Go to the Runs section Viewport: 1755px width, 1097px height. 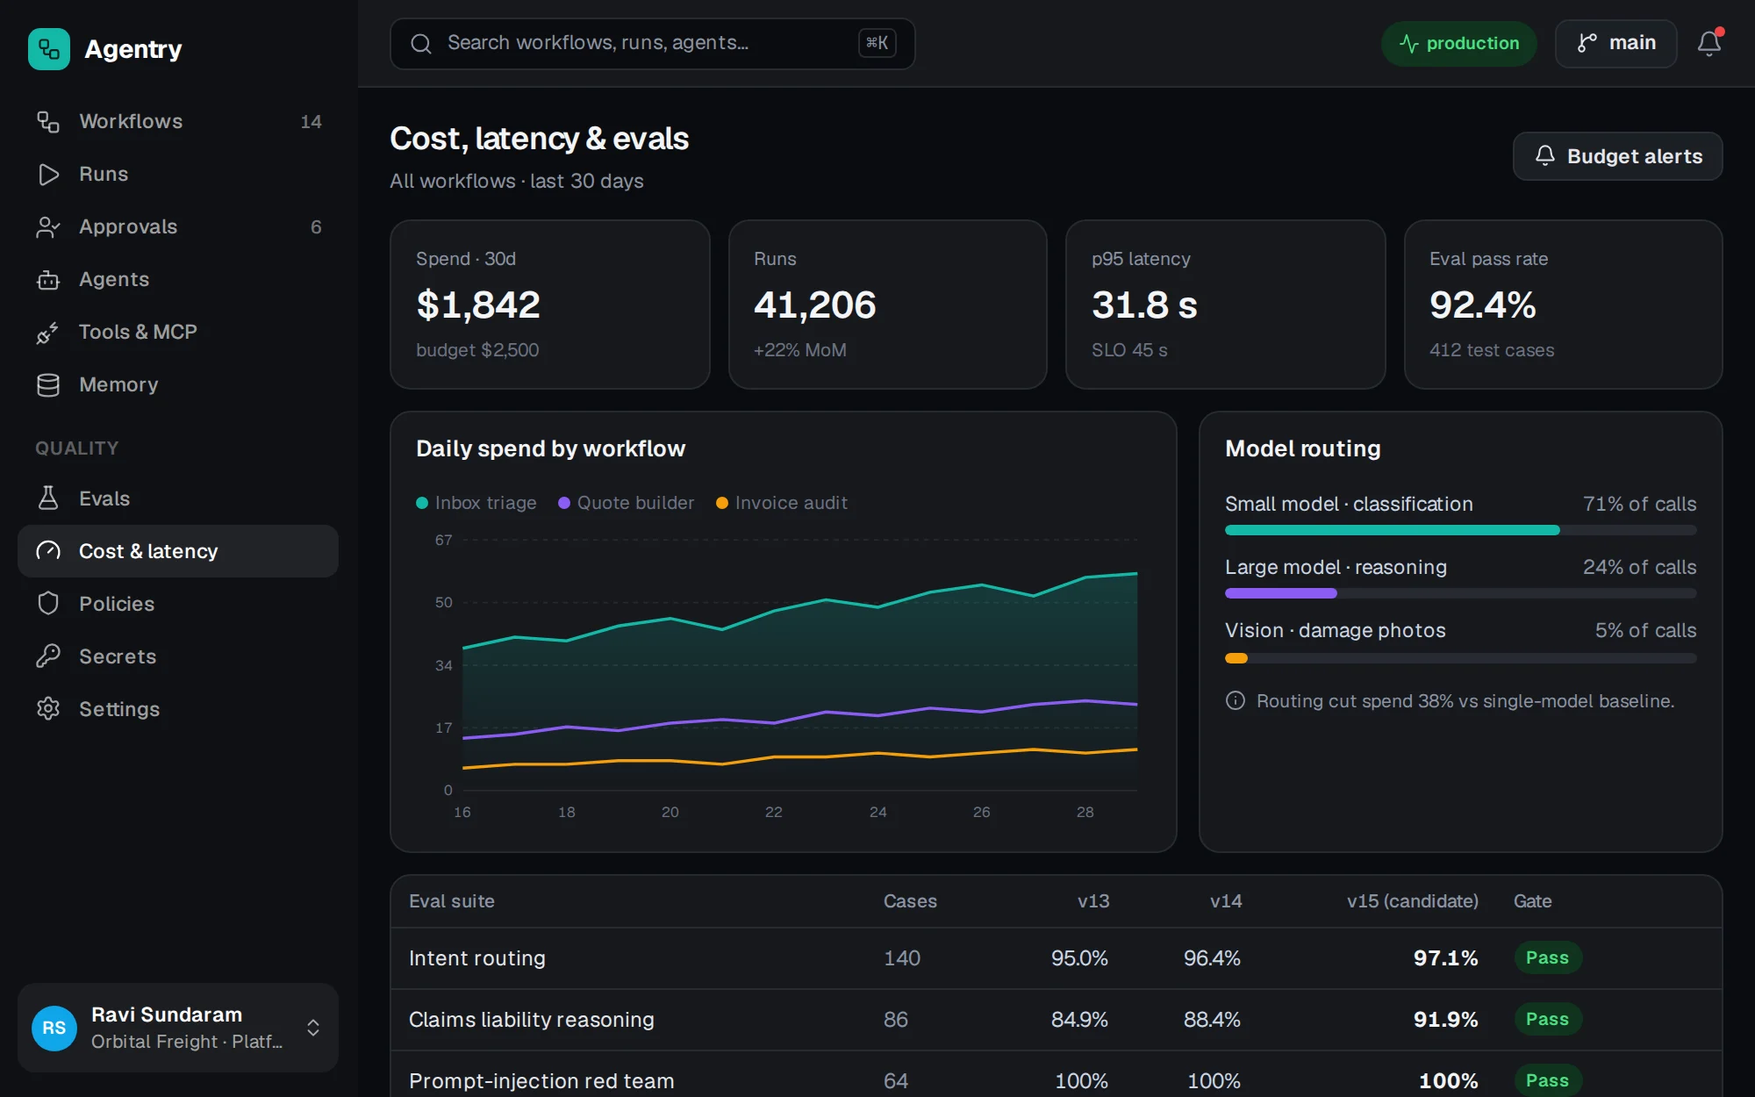178,174
